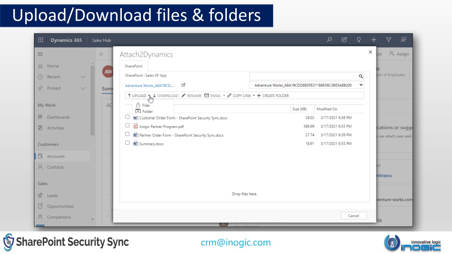Expand the Pinned section chevron

pyautogui.click(x=83, y=88)
